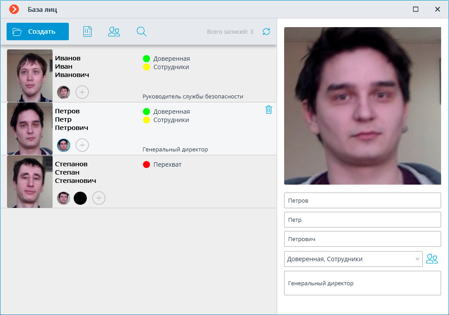Click the last name field containing Петров

coord(362,200)
